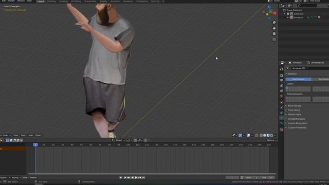Click the viewport zoom magnifier icon

(x=274, y=23)
